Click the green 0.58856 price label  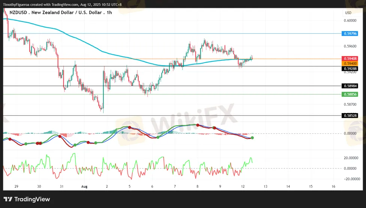coord(349,94)
